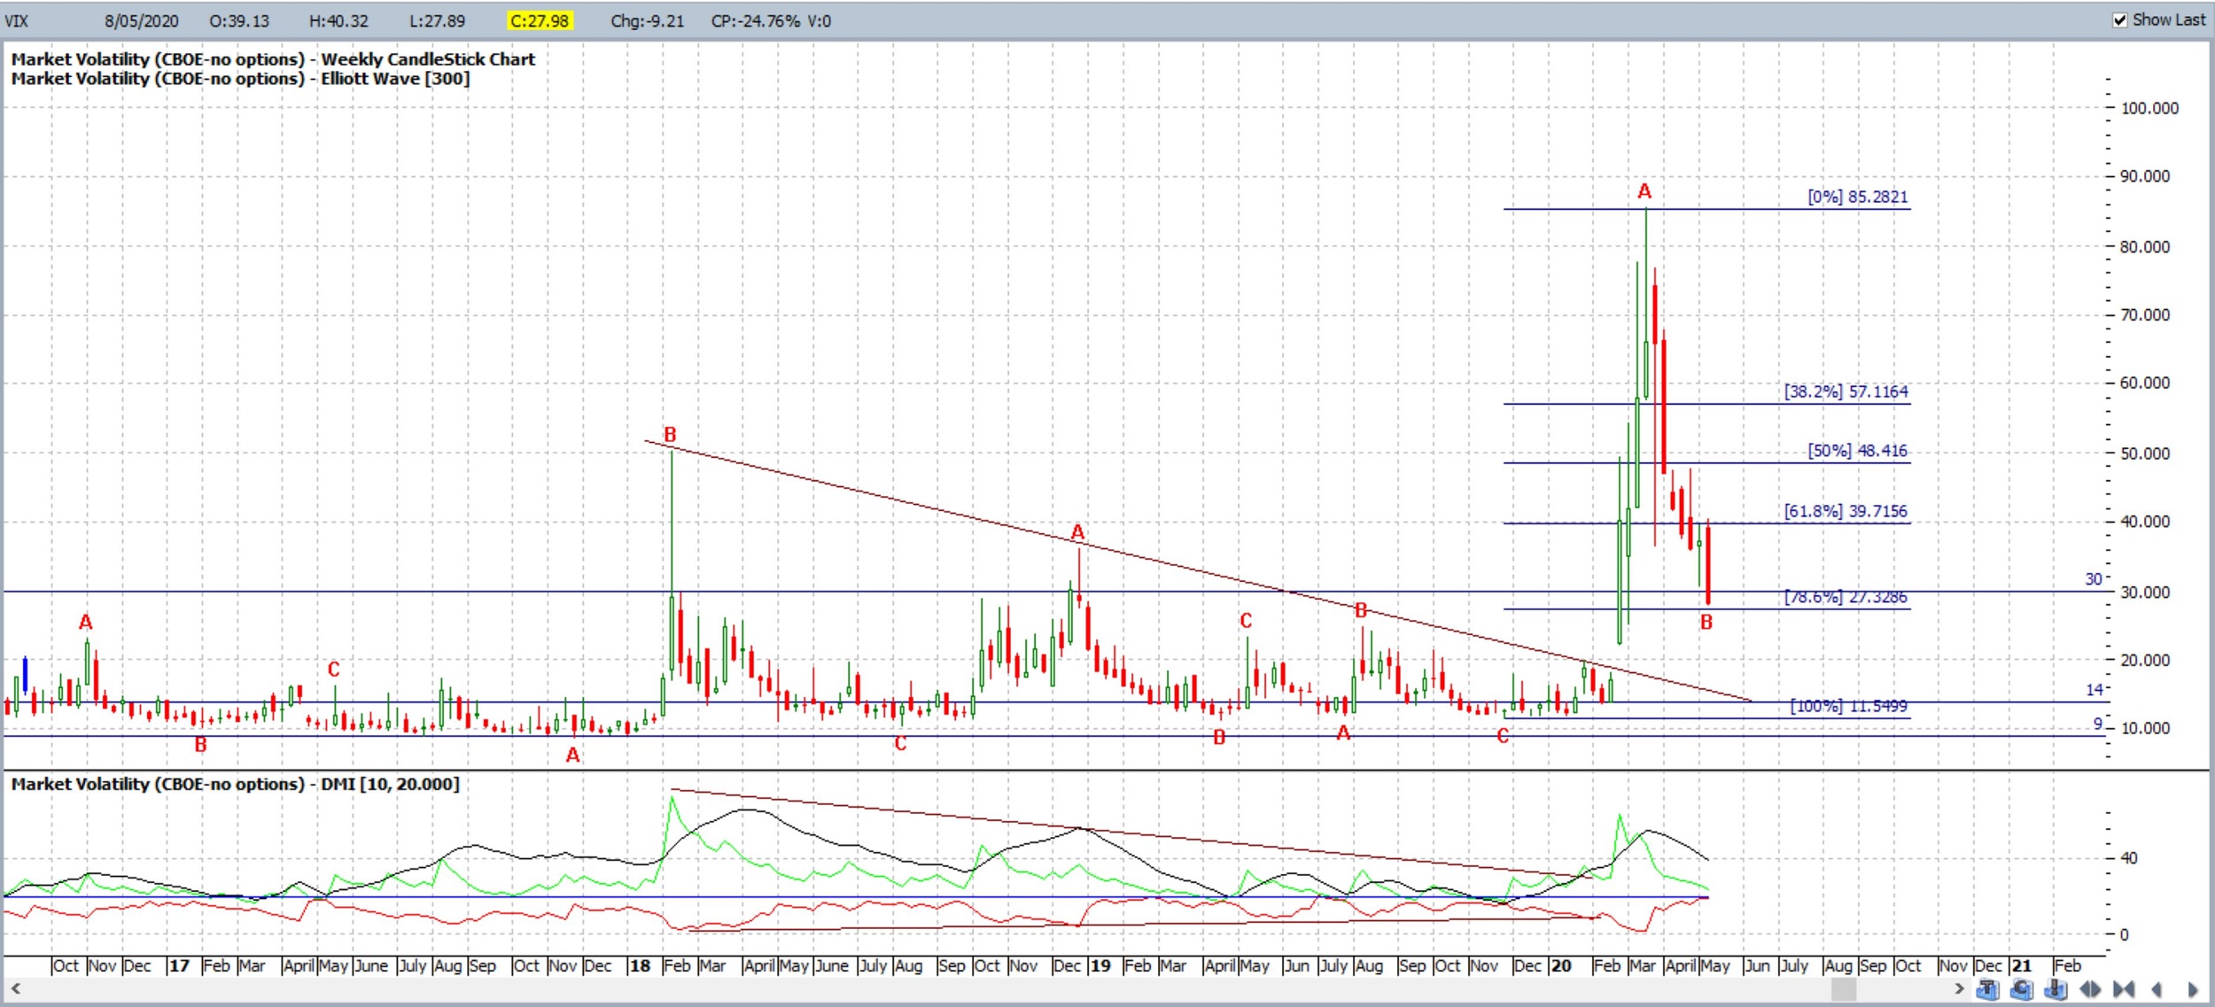The image size is (2215, 1007).
Task: Click the folder icon marked T
Action: [x=1987, y=989]
